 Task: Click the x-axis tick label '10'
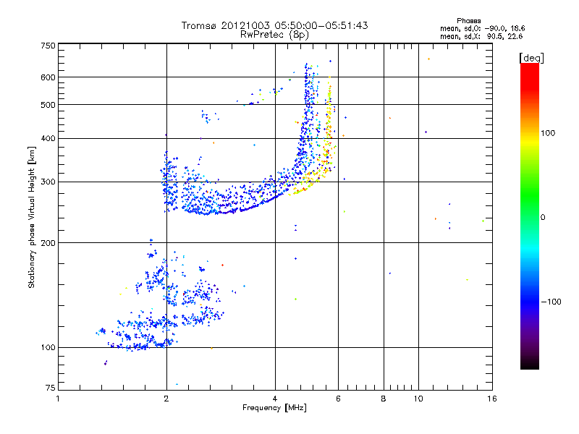click(418, 399)
